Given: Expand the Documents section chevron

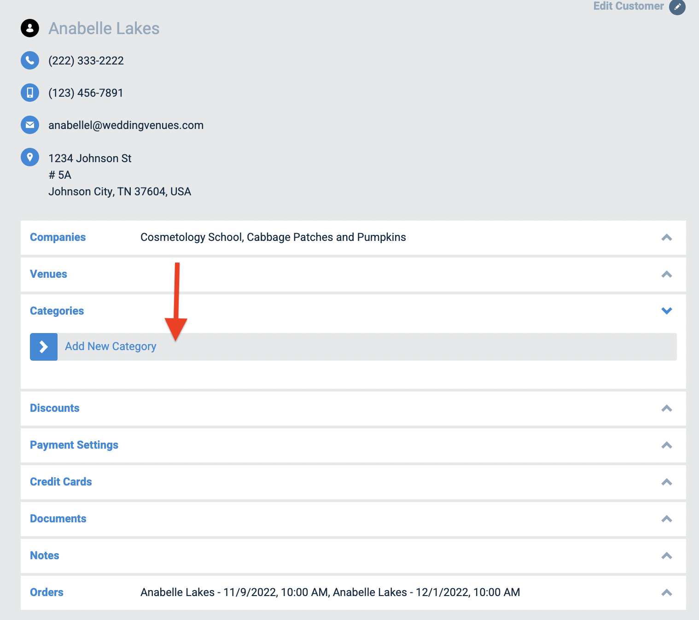Looking at the screenshot, I should point(667,519).
